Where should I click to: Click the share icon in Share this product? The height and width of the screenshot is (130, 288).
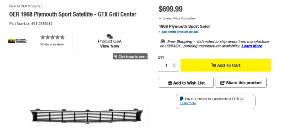(222, 83)
